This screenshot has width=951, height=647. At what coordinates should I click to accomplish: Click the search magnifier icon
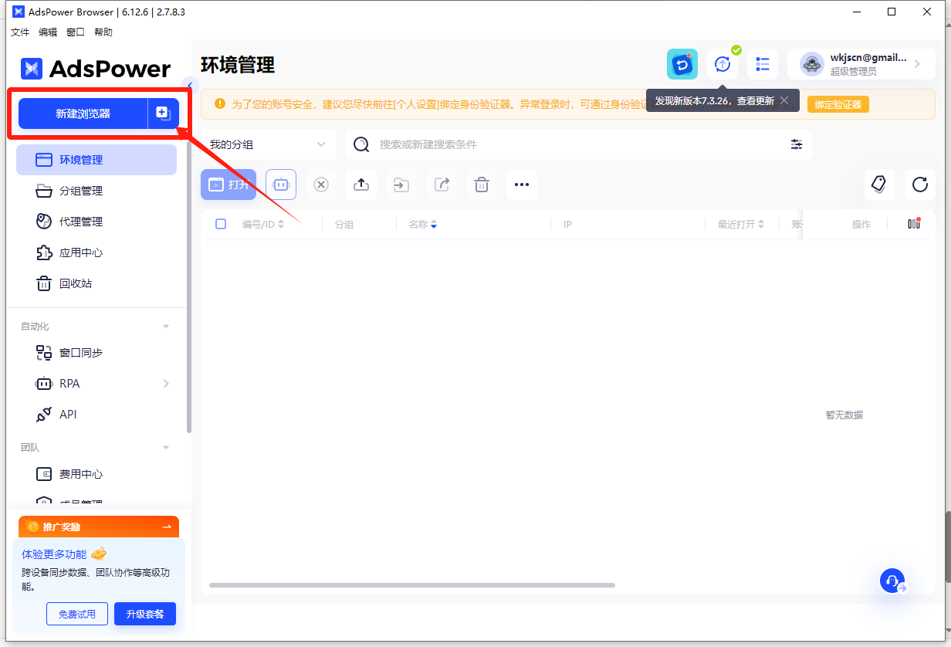tap(360, 144)
